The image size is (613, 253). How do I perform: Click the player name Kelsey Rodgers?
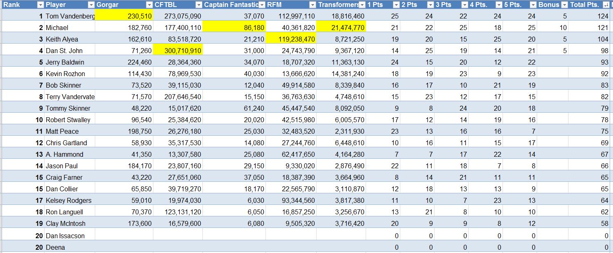(69, 200)
